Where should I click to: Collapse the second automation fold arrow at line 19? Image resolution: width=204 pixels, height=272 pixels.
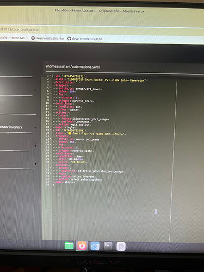(x=50, y=130)
